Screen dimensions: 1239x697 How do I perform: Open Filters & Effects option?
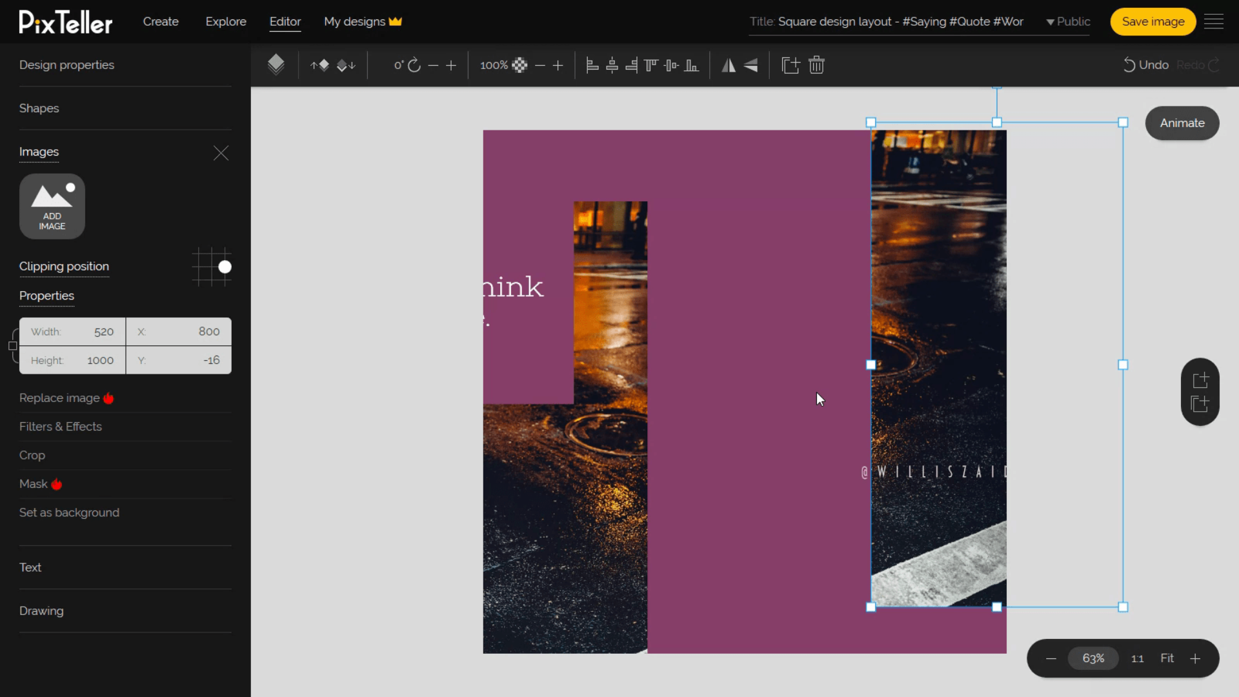pyautogui.click(x=61, y=427)
